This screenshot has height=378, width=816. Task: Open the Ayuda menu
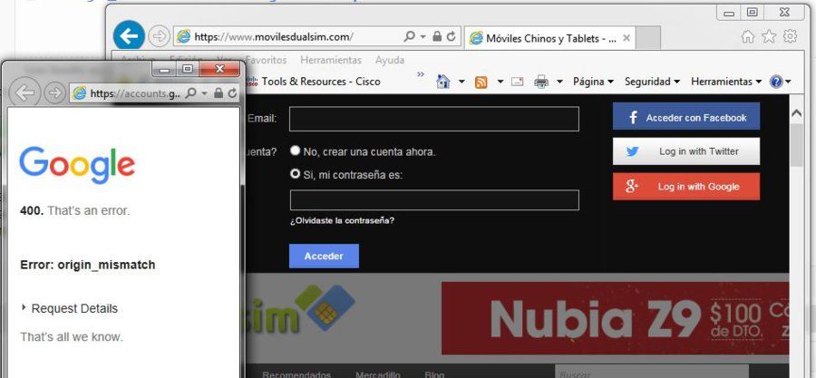pyautogui.click(x=390, y=60)
